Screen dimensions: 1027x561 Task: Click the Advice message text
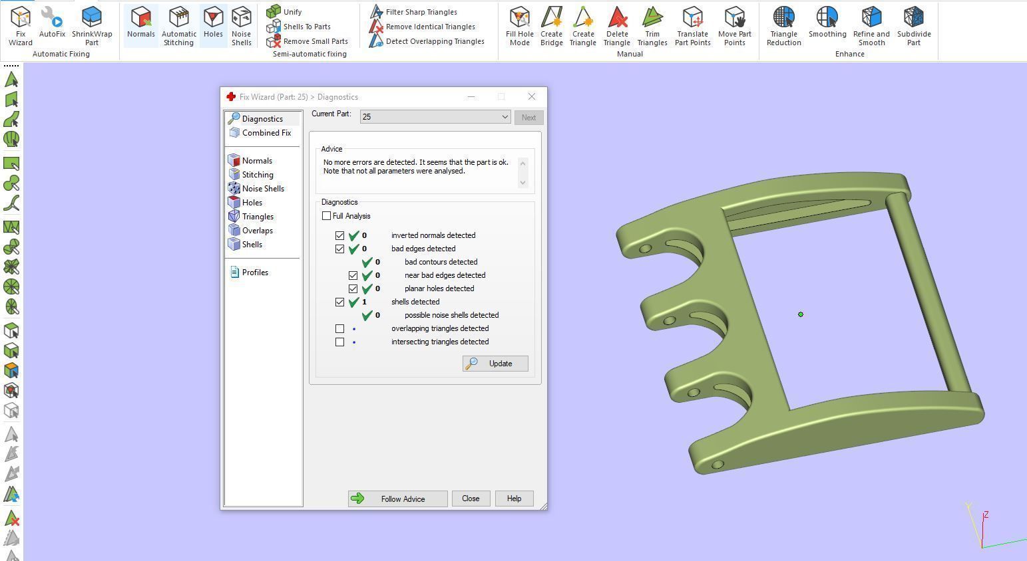coord(416,167)
